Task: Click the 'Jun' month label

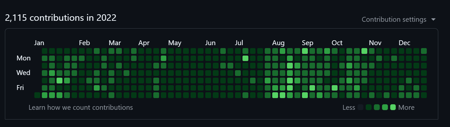Action: (x=210, y=43)
